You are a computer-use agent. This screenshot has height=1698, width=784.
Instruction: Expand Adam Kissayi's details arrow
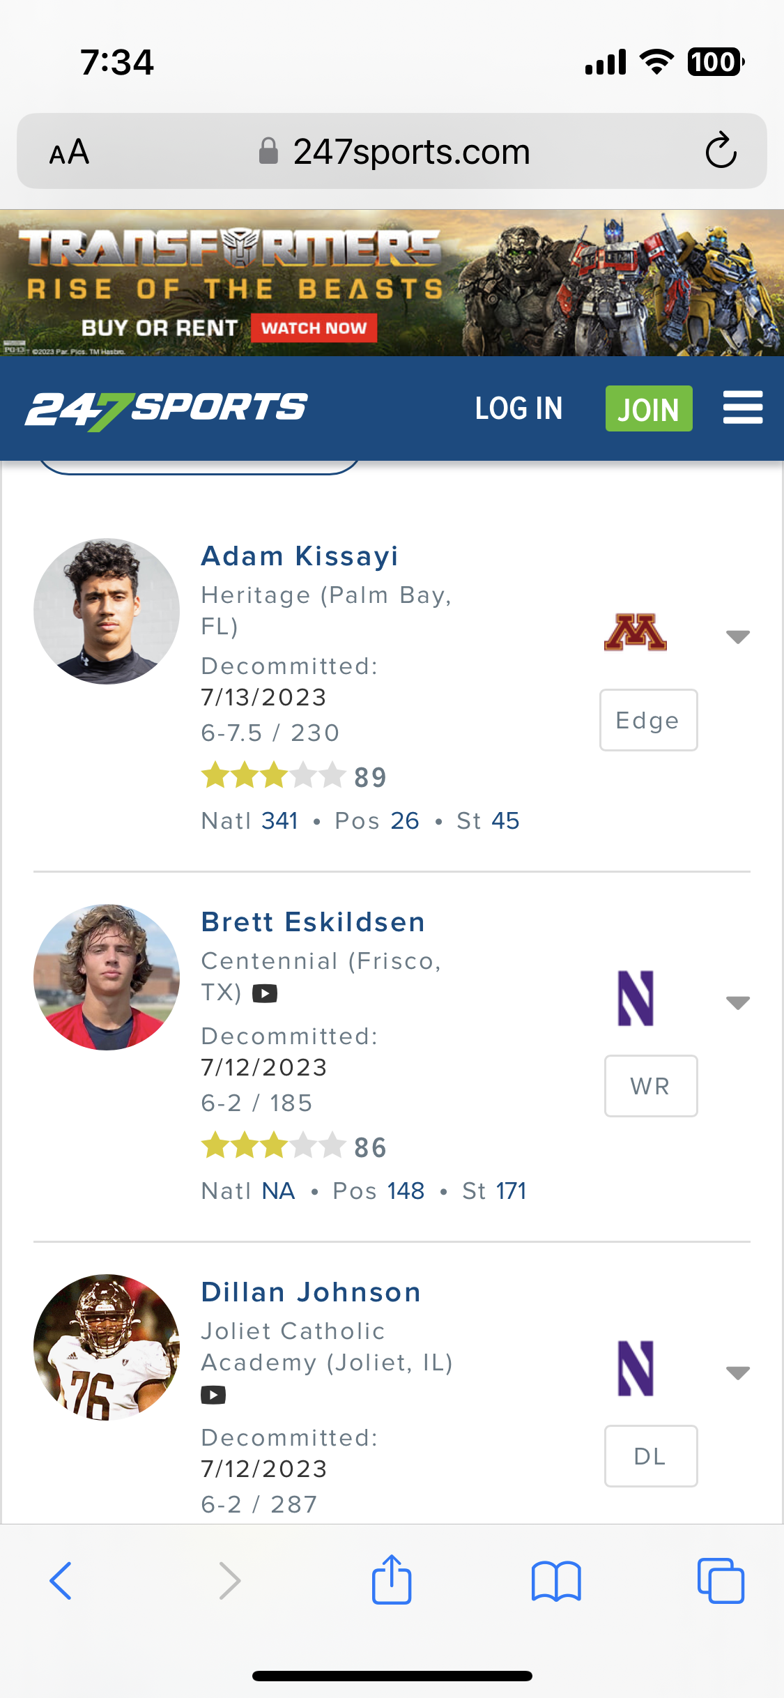coord(737,636)
